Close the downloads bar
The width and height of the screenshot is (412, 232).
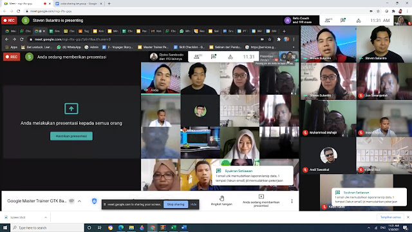[407, 217]
